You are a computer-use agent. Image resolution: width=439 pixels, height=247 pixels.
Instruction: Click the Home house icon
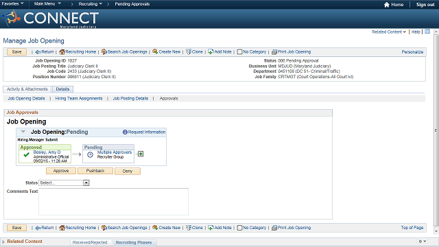(x=387, y=5)
